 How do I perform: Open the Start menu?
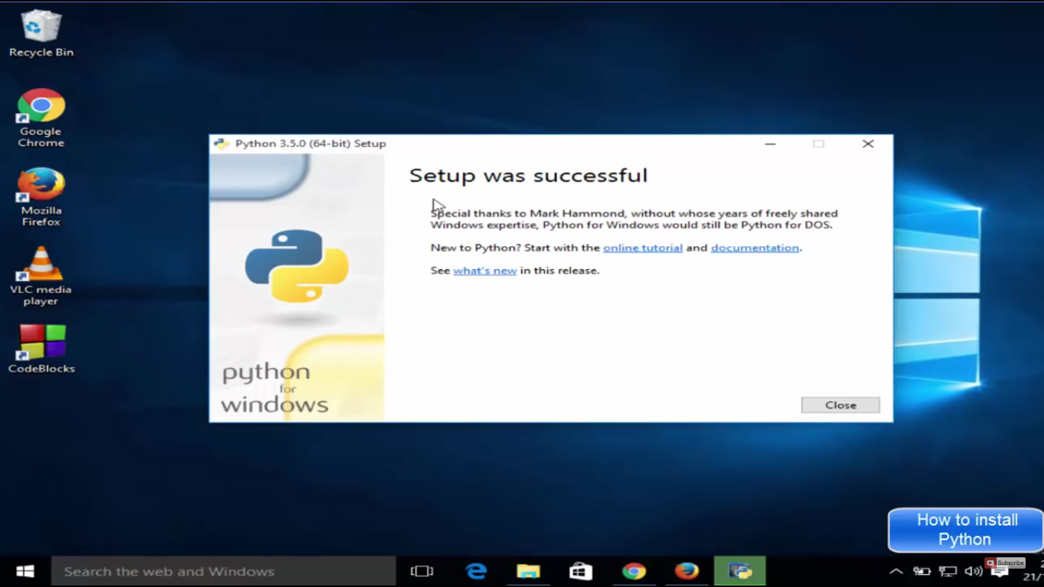click(x=24, y=571)
